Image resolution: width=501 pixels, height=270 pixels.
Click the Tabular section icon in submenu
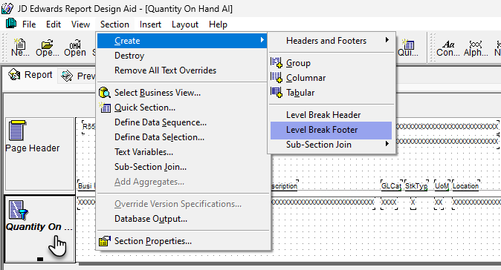[x=277, y=92]
